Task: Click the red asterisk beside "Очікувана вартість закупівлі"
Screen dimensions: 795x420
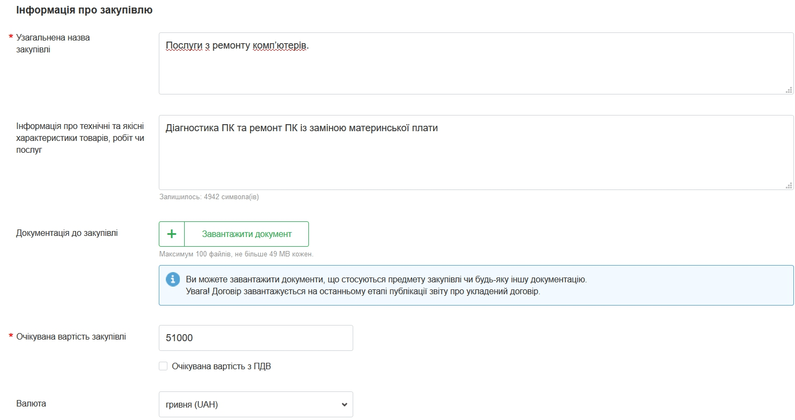Action: pyautogui.click(x=11, y=337)
